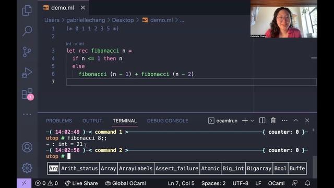Open the Manage gear settings icon
The width and height of the screenshot is (334, 188).
(27, 168)
